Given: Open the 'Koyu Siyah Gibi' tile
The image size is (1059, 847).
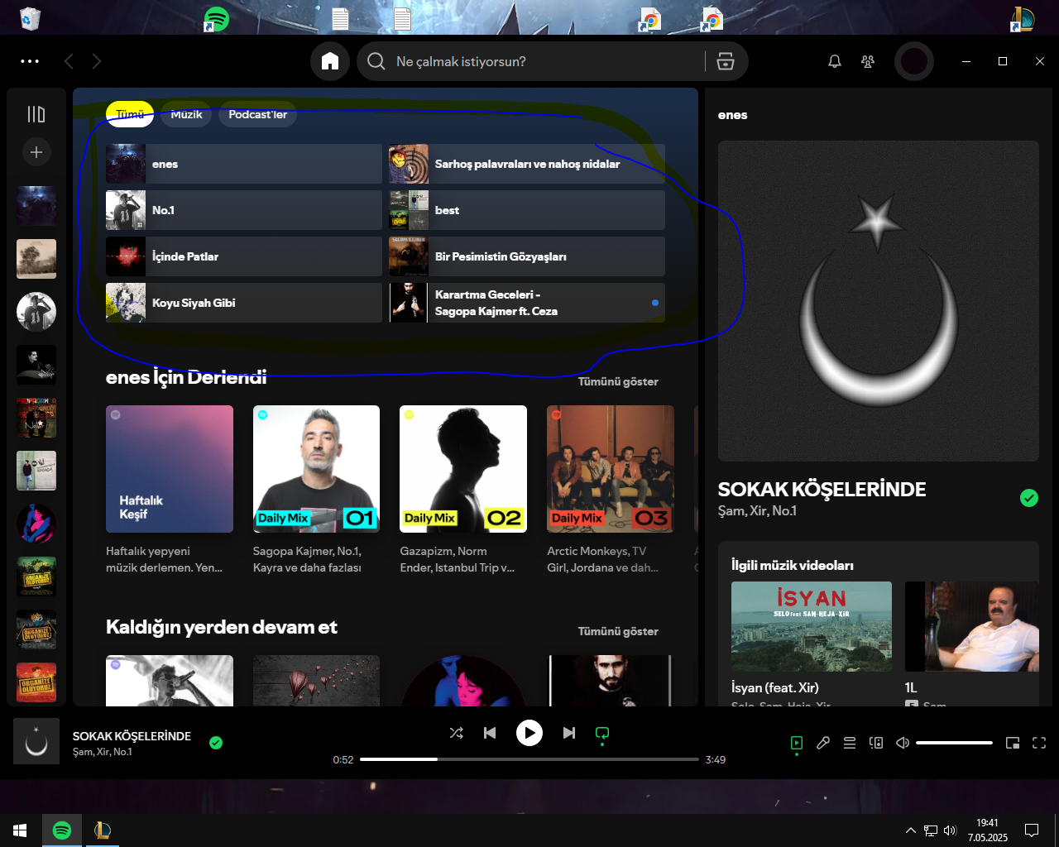Looking at the screenshot, I should click(x=244, y=303).
